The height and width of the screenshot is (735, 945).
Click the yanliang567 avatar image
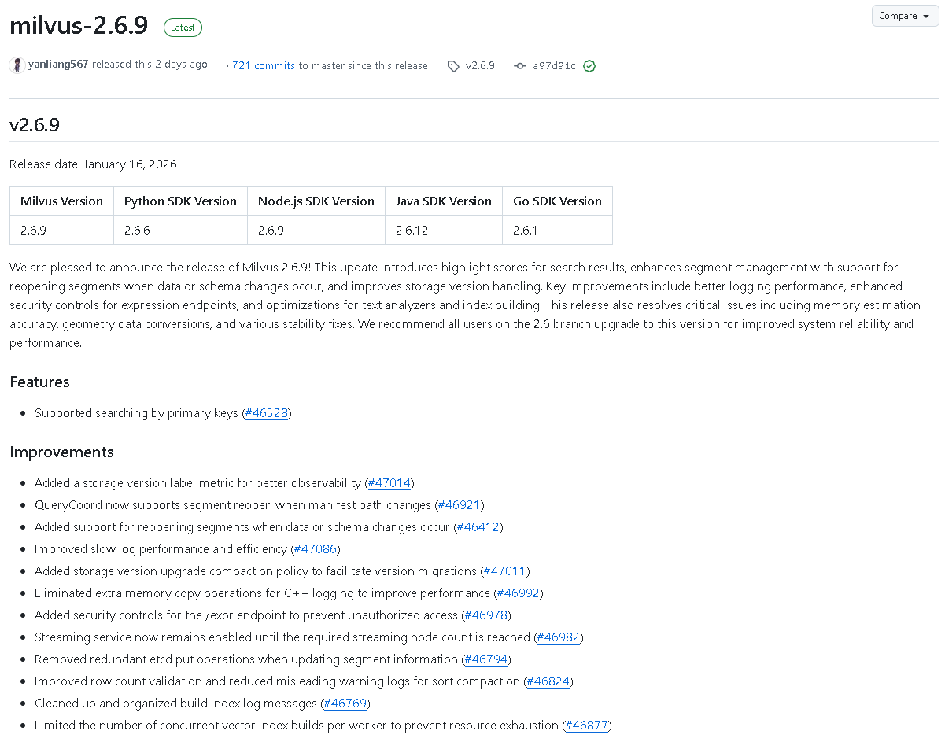(17, 65)
